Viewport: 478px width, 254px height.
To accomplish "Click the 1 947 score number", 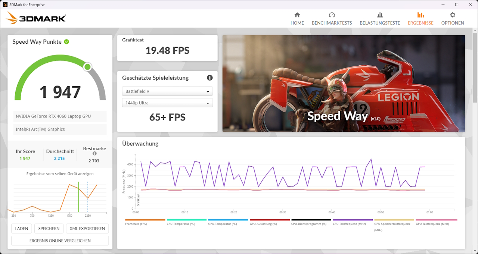I will (x=60, y=92).
